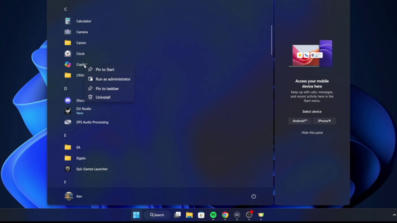Select Pin to Start in context menu
Screen dimensions: 397x223
click(x=109, y=70)
